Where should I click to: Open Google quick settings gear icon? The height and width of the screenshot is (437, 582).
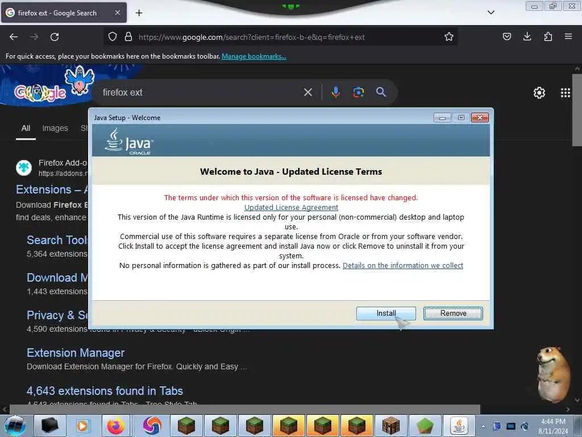tap(539, 93)
